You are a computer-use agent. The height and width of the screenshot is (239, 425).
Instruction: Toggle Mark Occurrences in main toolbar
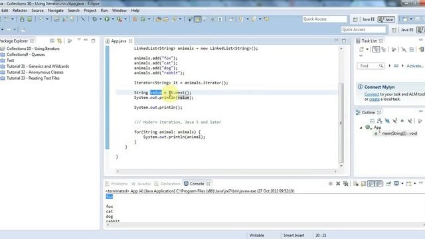click(198, 19)
